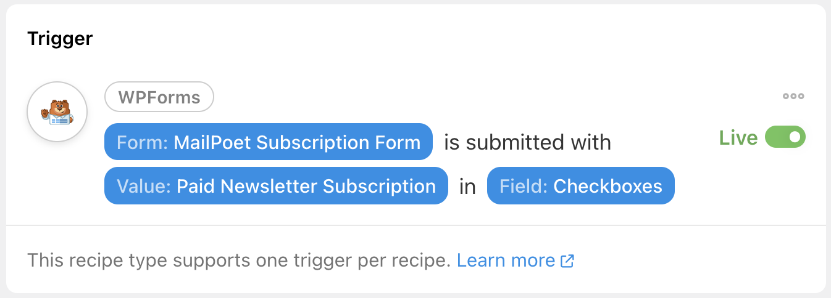Click the "Trigger" section heading
The image size is (831, 298).
point(60,39)
